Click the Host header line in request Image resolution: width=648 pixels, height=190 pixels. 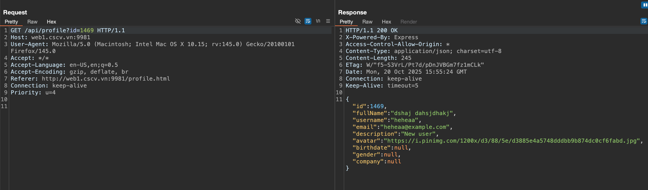coord(50,37)
